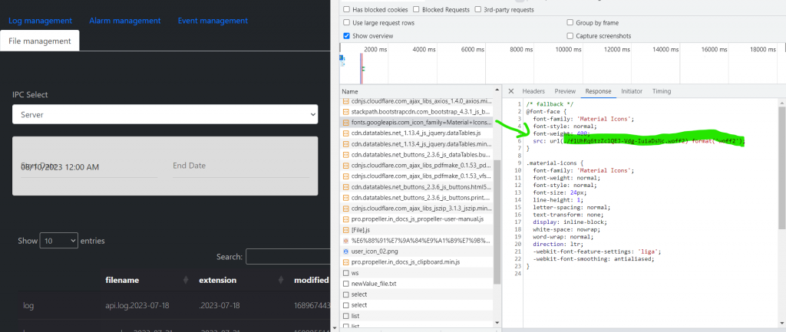Click file icon beside bootstrap_4.3.1 request
786x332 pixels.
coord(346,112)
